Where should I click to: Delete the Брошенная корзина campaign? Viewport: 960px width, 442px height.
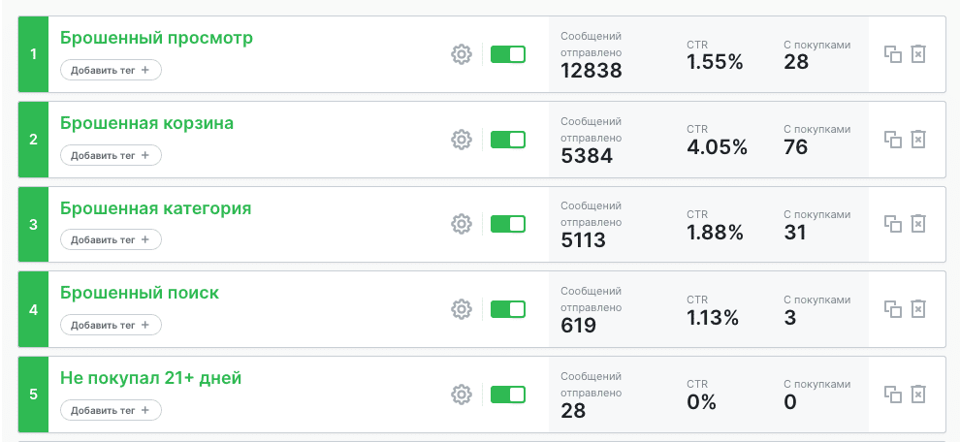tap(917, 140)
